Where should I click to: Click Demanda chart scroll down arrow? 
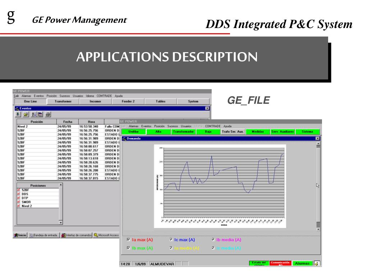[318, 229]
